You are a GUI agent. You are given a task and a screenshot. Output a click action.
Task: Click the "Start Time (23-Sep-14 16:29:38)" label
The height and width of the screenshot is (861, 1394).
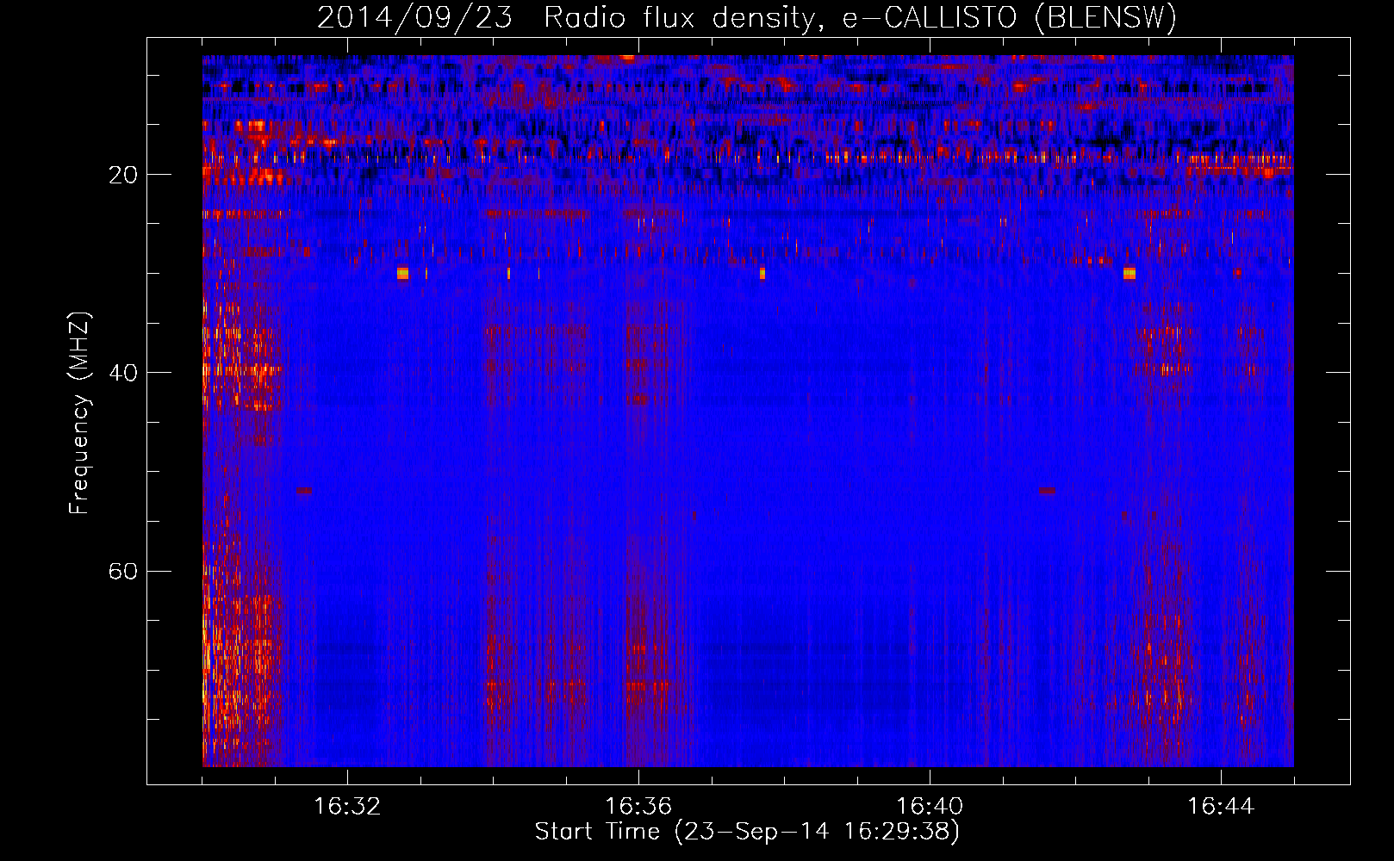747,832
